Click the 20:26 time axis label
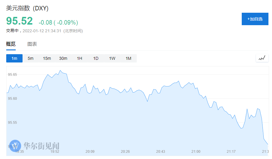 tap(125, 152)
